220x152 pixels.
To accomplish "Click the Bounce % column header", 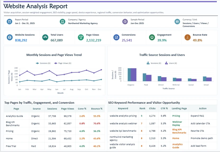I will 97,109.
